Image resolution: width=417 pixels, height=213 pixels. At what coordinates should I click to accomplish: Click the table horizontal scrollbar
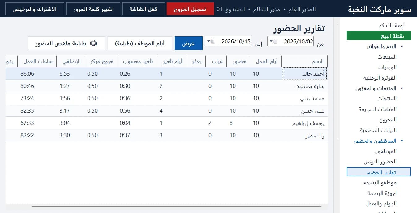[176, 207]
